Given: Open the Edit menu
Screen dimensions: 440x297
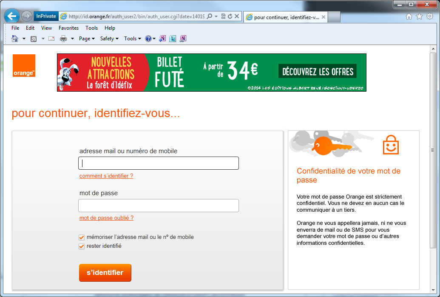Looking at the screenshot, I should tap(30, 28).
